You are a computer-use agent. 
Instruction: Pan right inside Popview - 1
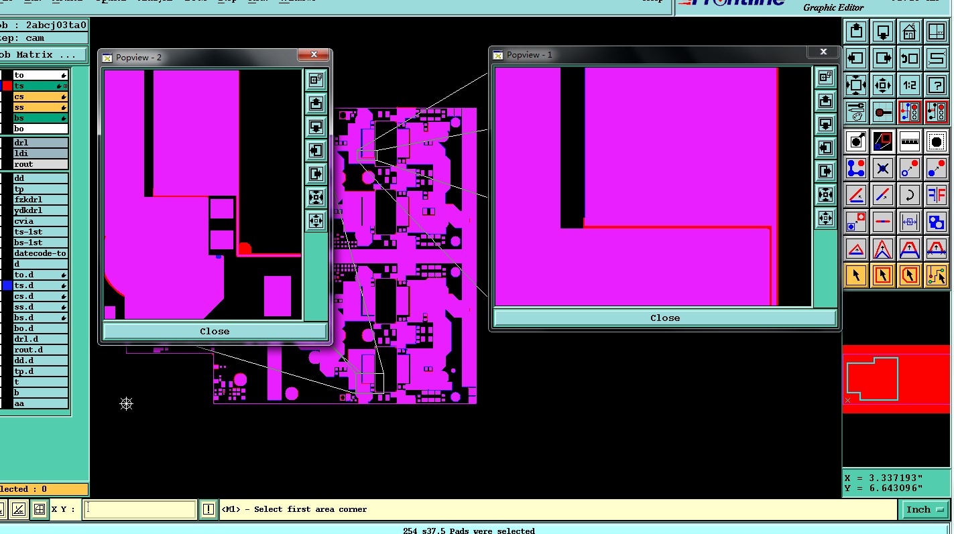(x=826, y=171)
